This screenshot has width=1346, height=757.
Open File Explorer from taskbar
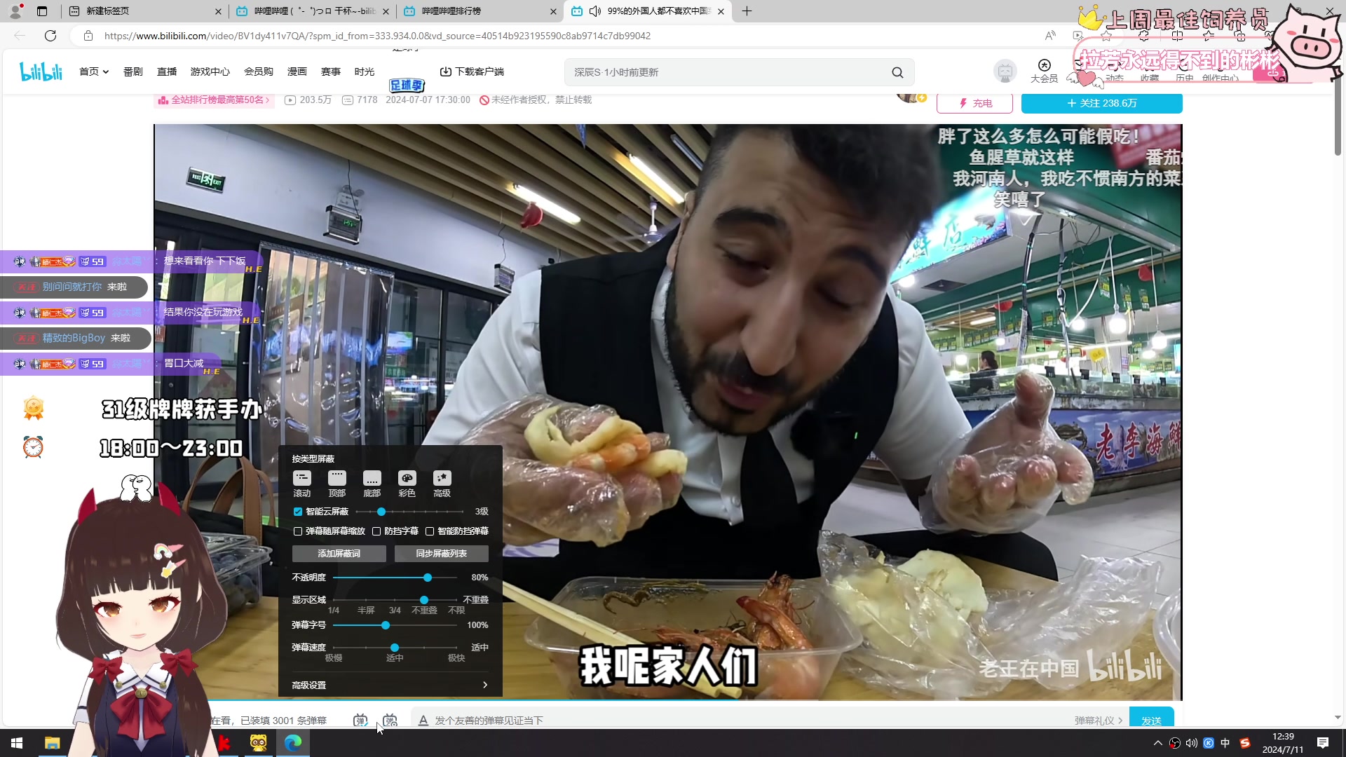(x=53, y=743)
